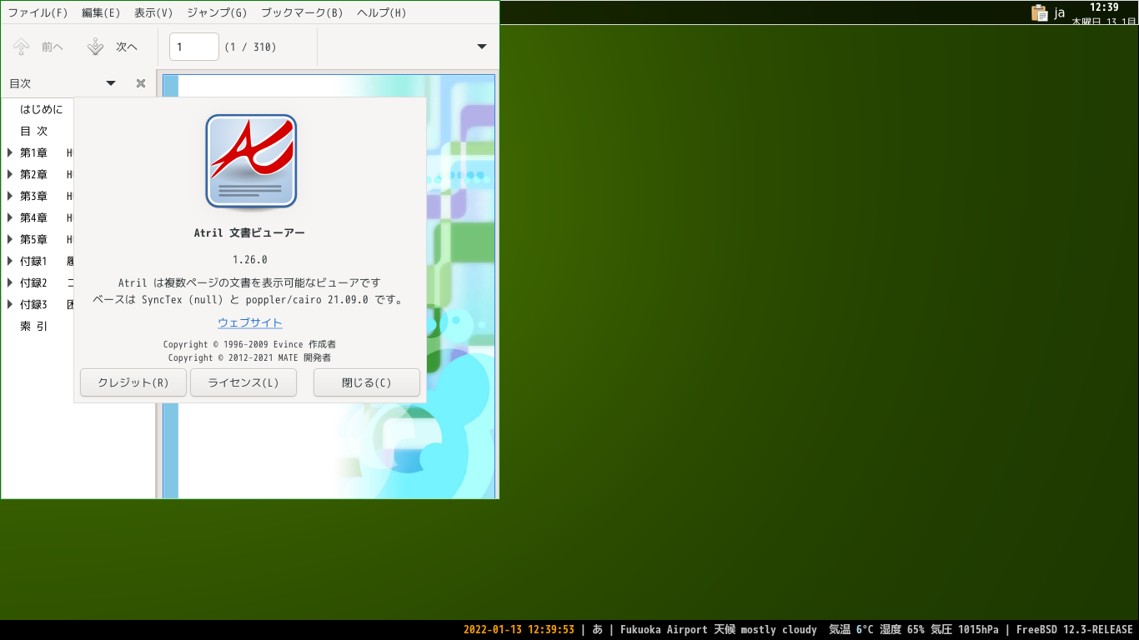The image size is (1139, 640).
Task: Expand the 付録3 tree entry
Action: coord(10,304)
